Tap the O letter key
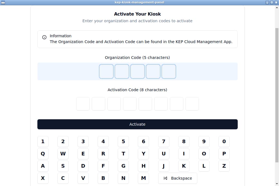The width and height of the screenshot is (279, 186). (x=204, y=154)
